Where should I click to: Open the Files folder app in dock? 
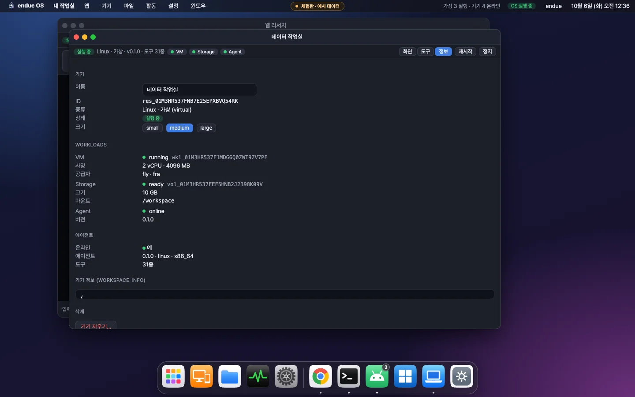[x=230, y=376]
